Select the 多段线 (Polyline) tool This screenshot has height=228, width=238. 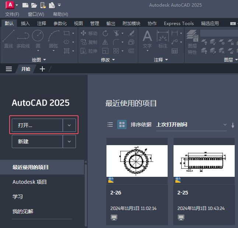(x=23, y=39)
